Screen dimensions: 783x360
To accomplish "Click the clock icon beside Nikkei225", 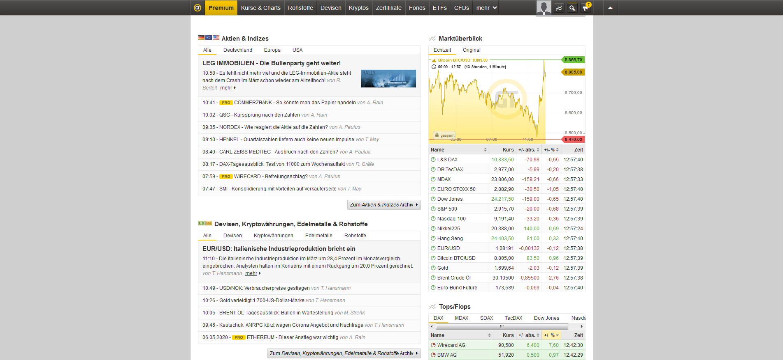I will point(433,229).
